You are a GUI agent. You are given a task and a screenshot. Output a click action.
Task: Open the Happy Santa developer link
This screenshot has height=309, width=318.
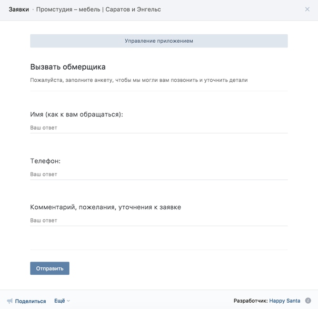284,301
